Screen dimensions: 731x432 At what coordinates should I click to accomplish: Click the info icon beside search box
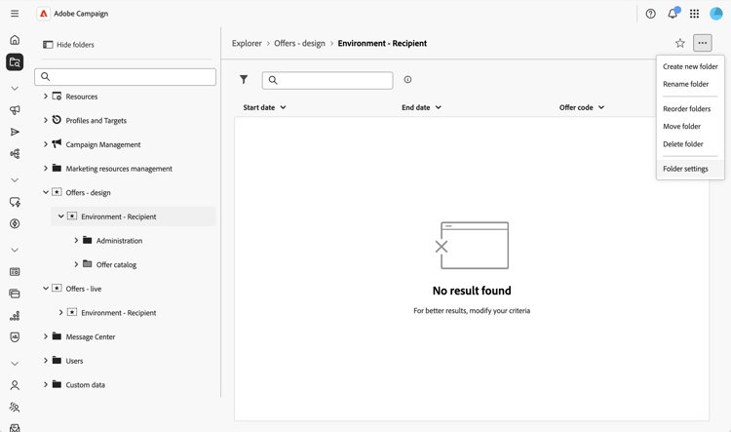click(407, 80)
